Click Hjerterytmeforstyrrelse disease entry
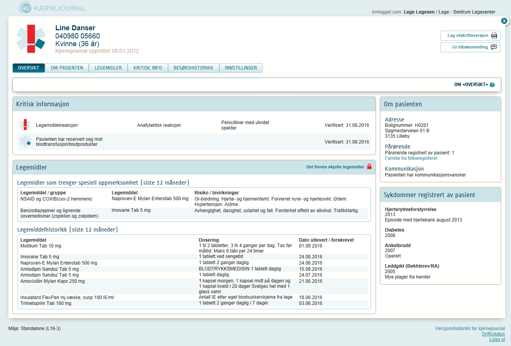This screenshot has width=511, height=346. (411, 209)
